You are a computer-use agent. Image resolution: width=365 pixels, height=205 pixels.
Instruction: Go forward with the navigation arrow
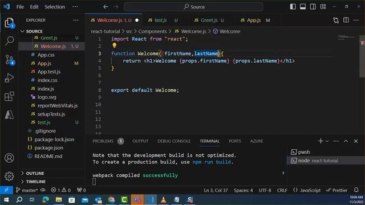(116, 7)
